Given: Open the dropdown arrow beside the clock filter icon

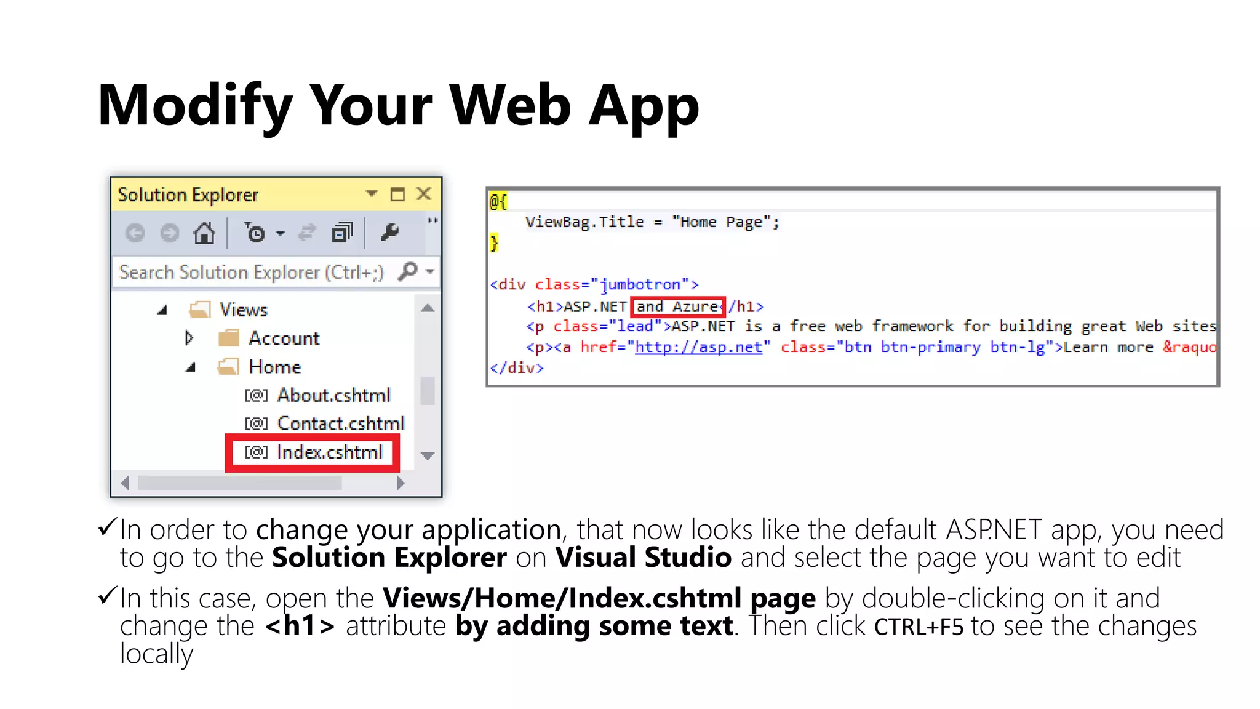Looking at the screenshot, I should pos(280,234).
